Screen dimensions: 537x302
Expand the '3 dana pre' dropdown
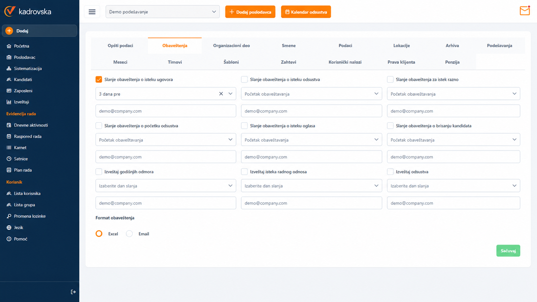click(230, 94)
